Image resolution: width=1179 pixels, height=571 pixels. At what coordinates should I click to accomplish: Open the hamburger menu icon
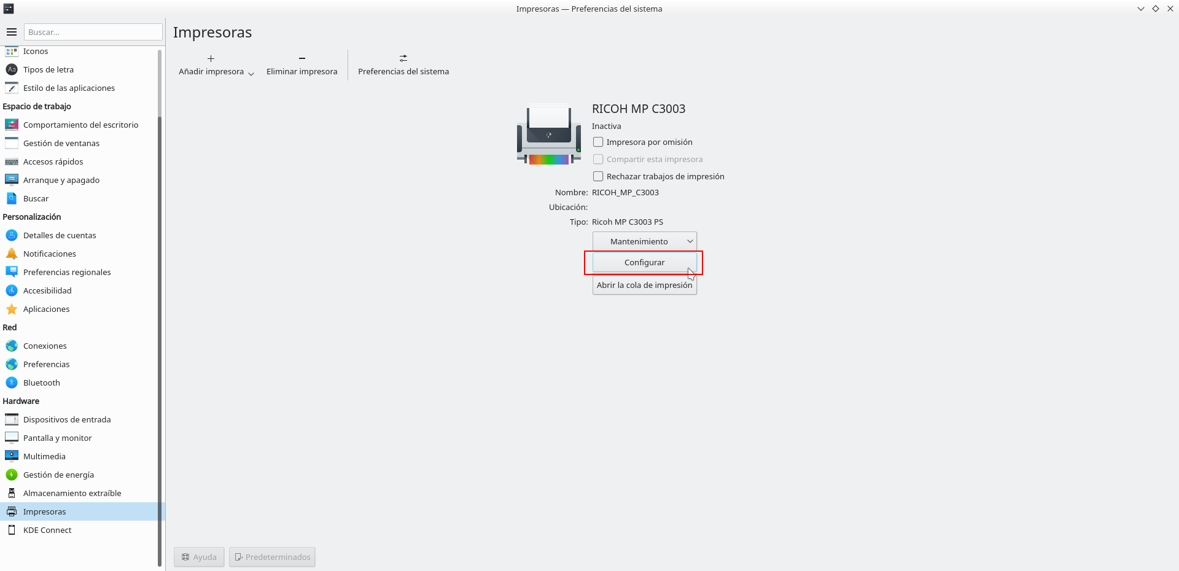[12, 32]
